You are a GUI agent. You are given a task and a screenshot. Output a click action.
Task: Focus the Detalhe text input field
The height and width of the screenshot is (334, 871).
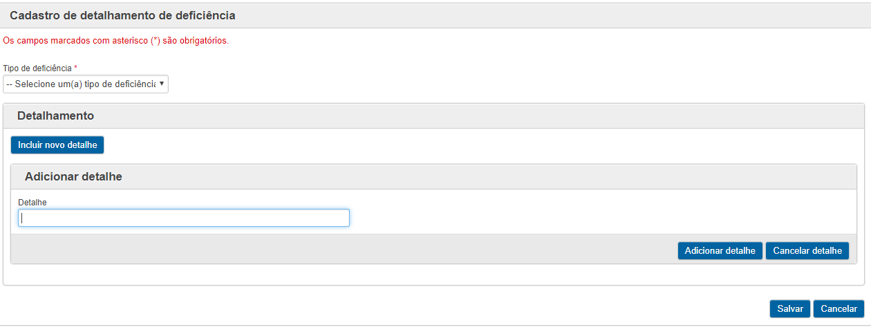[x=184, y=218]
